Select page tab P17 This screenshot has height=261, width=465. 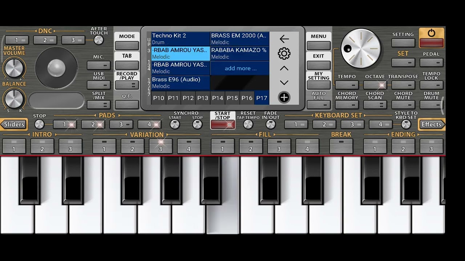(262, 98)
